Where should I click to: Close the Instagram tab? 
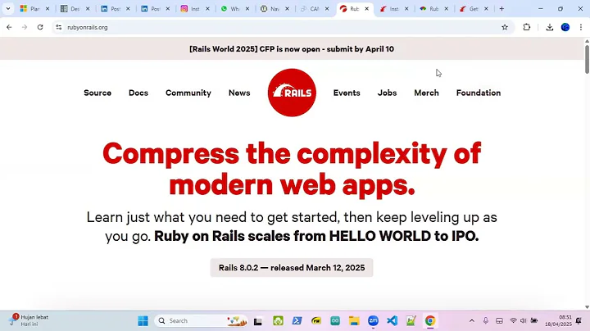tap(207, 9)
